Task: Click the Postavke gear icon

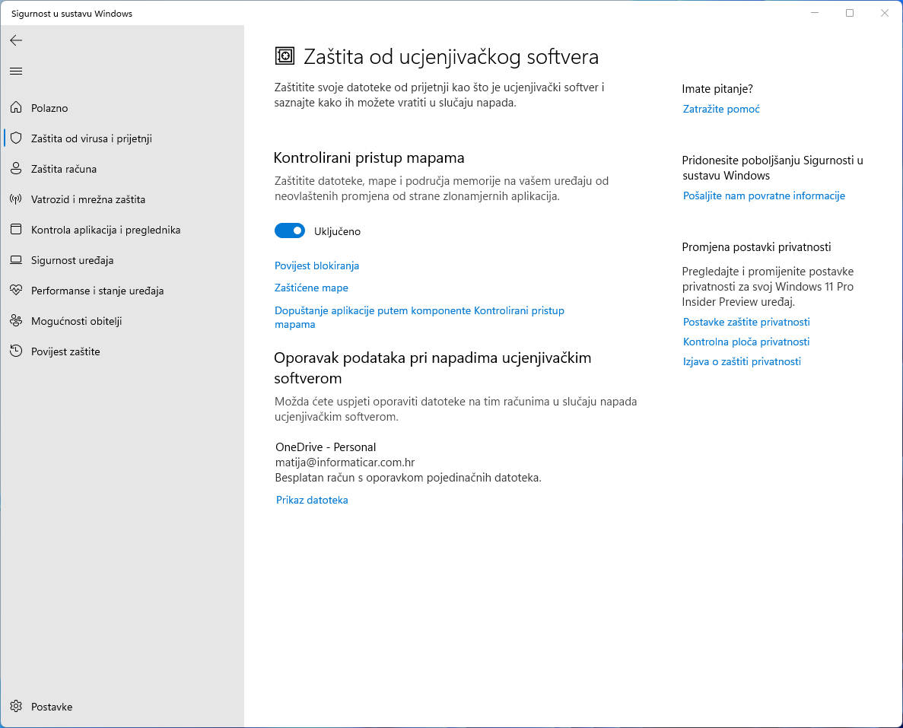Action: (16, 706)
